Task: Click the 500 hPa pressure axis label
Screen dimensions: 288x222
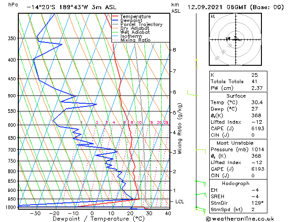Action: [12, 95]
